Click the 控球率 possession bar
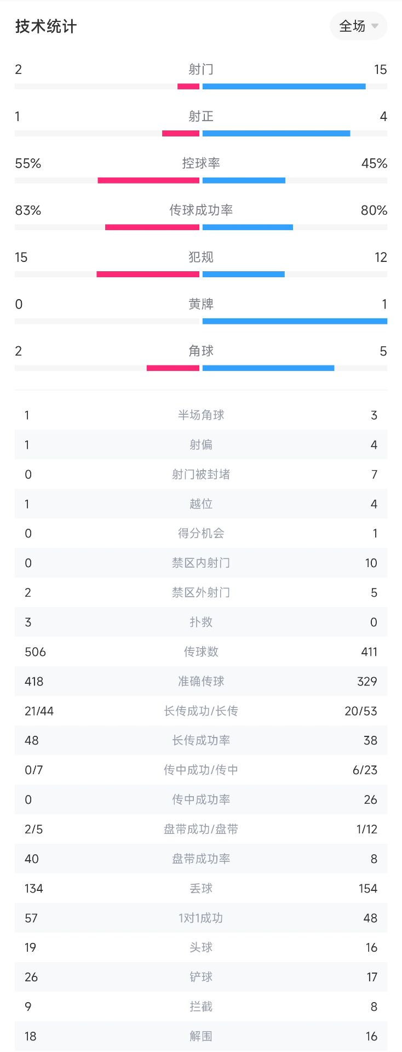This screenshot has width=402, height=1052. 201,180
